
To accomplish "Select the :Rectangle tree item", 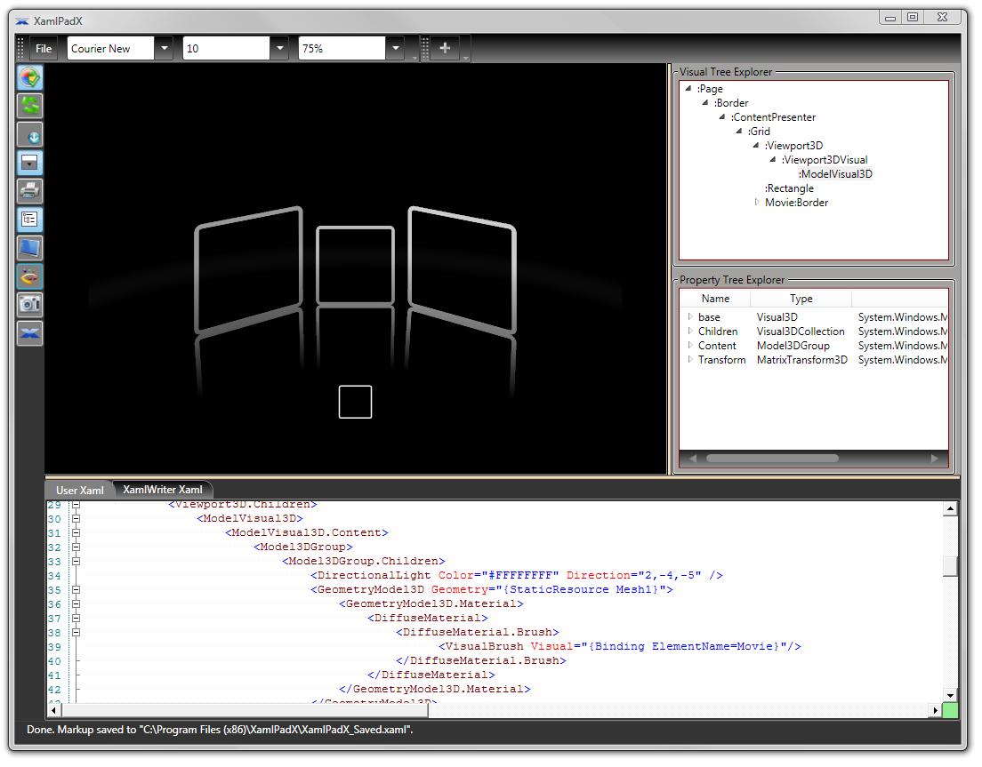I will 789,188.
